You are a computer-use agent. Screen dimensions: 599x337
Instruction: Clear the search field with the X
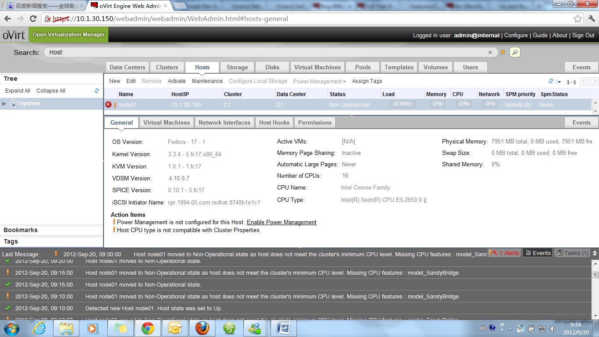tap(490, 52)
